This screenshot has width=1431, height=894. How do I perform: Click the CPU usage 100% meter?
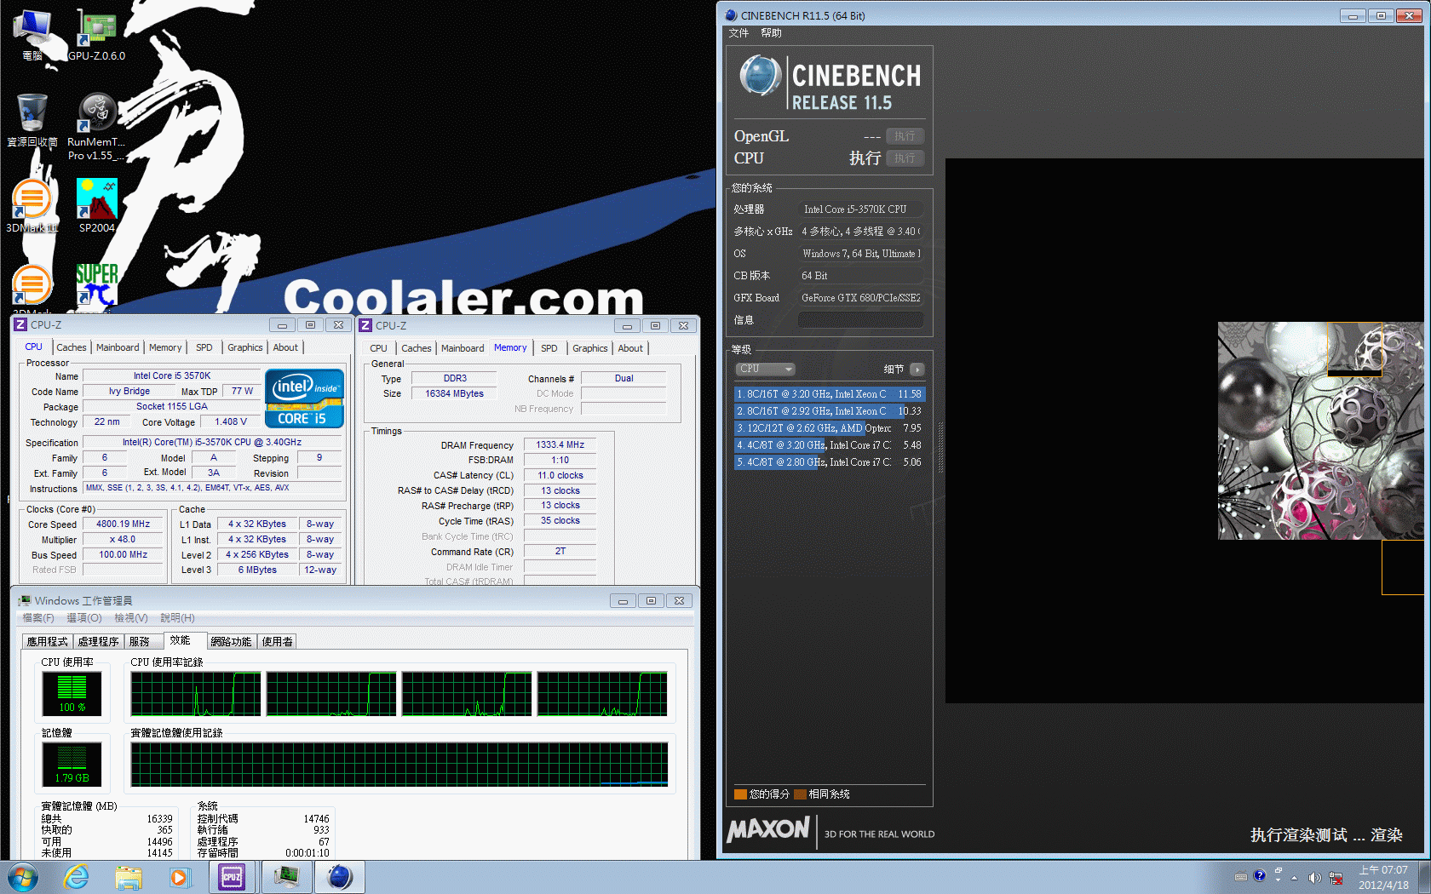click(x=72, y=693)
